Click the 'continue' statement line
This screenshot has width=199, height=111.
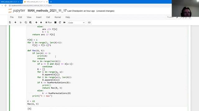click(x=47, y=67)
